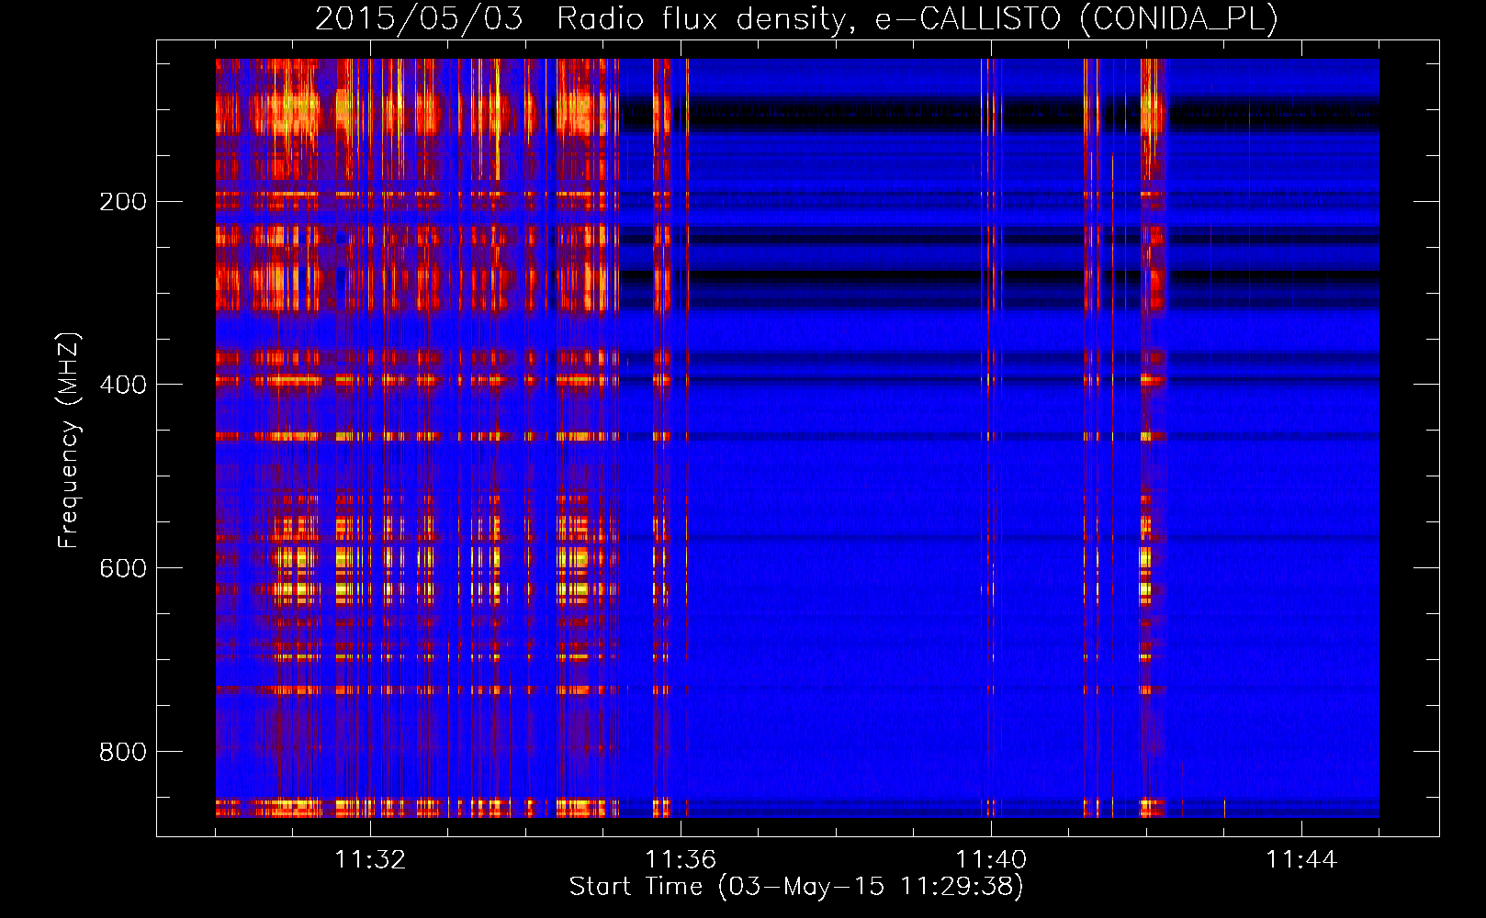The width and height of the screenshot is (1486, 918).
Task: Click the 'Frequency (MHZ)' axis label
Action: [x=69, y=440]
